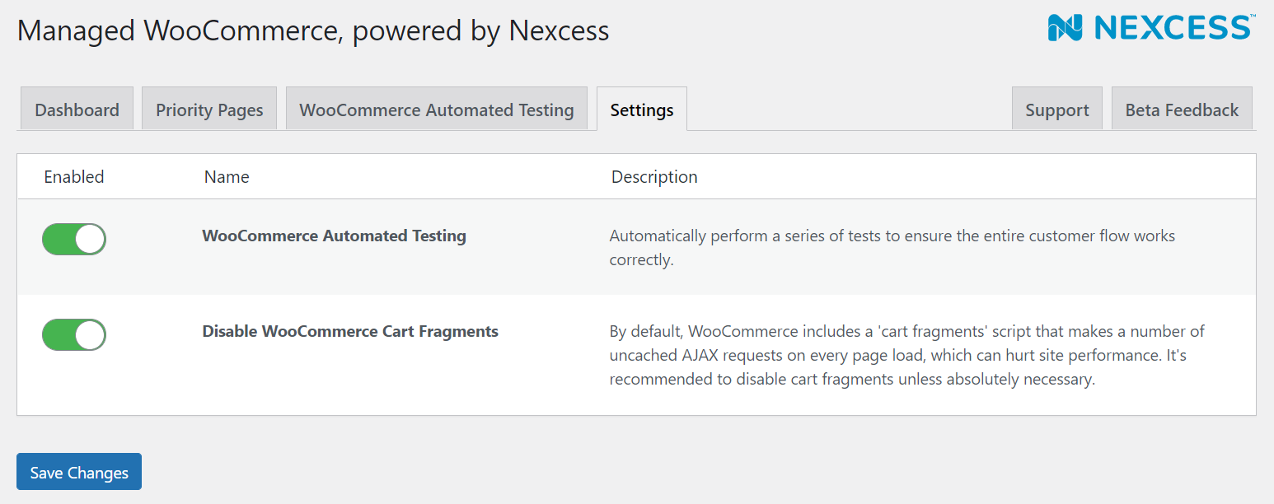Open the Support tab
1274x504 pixels.
click(x=1056, y=110)
